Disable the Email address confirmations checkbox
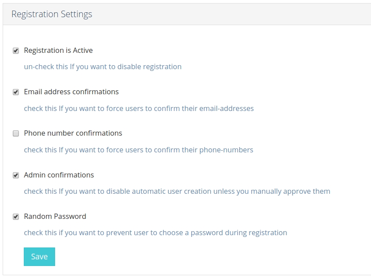The image size is (371, 277). click(x=16, y=92)
